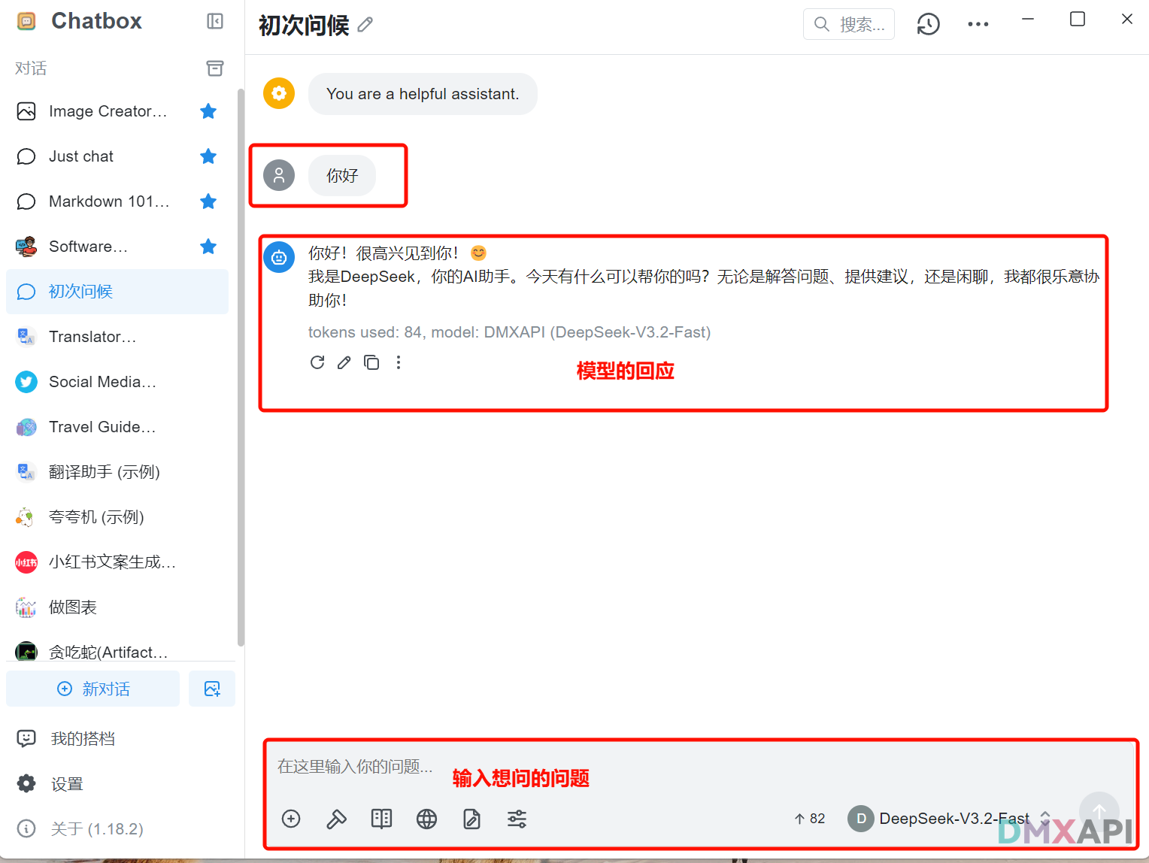Click the attachment plus icon in the input toolbar
The image size is (1149, 863).
291,819
